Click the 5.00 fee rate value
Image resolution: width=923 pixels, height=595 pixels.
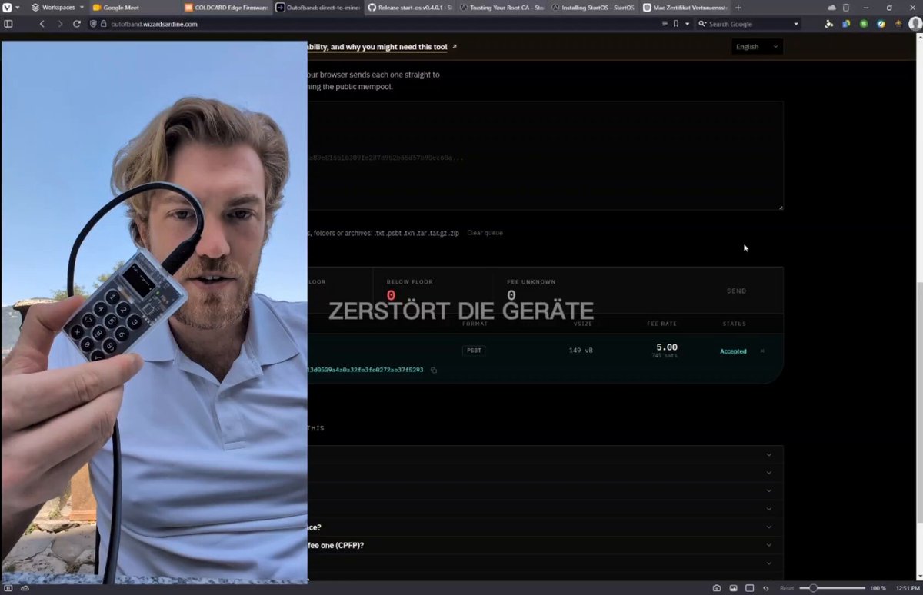667,347
